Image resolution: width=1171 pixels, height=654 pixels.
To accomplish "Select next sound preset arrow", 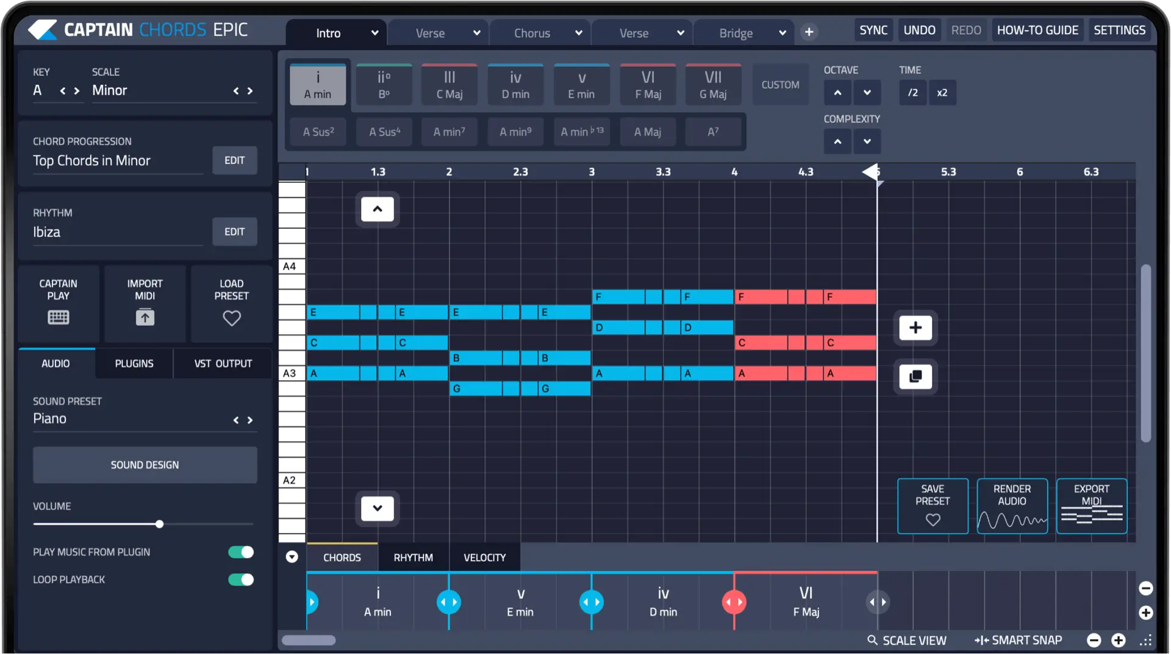I will point(250,420).
